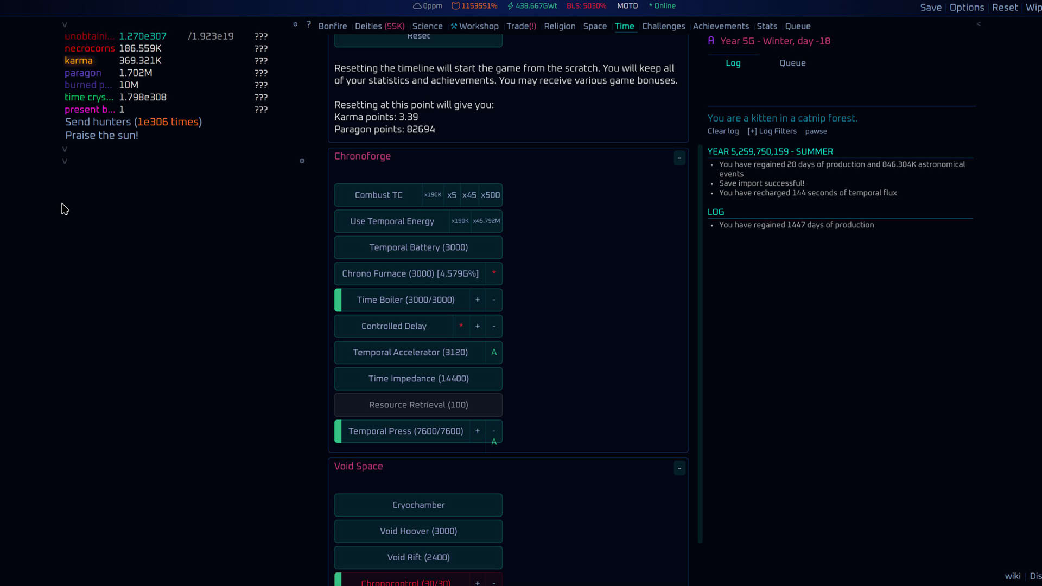Click Clear log
Screen dimensions: 1042x586
723,131
